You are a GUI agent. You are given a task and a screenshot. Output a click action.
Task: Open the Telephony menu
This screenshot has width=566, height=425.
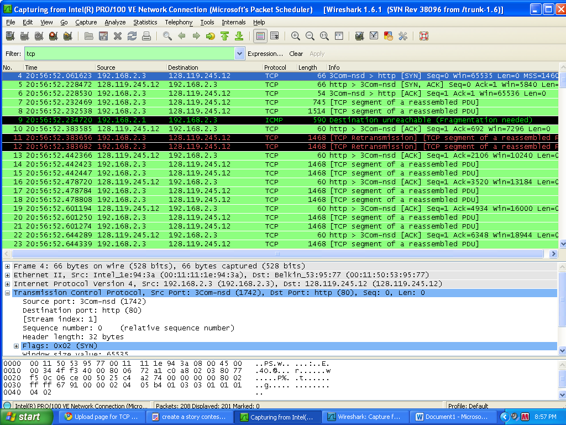point(179,22)
